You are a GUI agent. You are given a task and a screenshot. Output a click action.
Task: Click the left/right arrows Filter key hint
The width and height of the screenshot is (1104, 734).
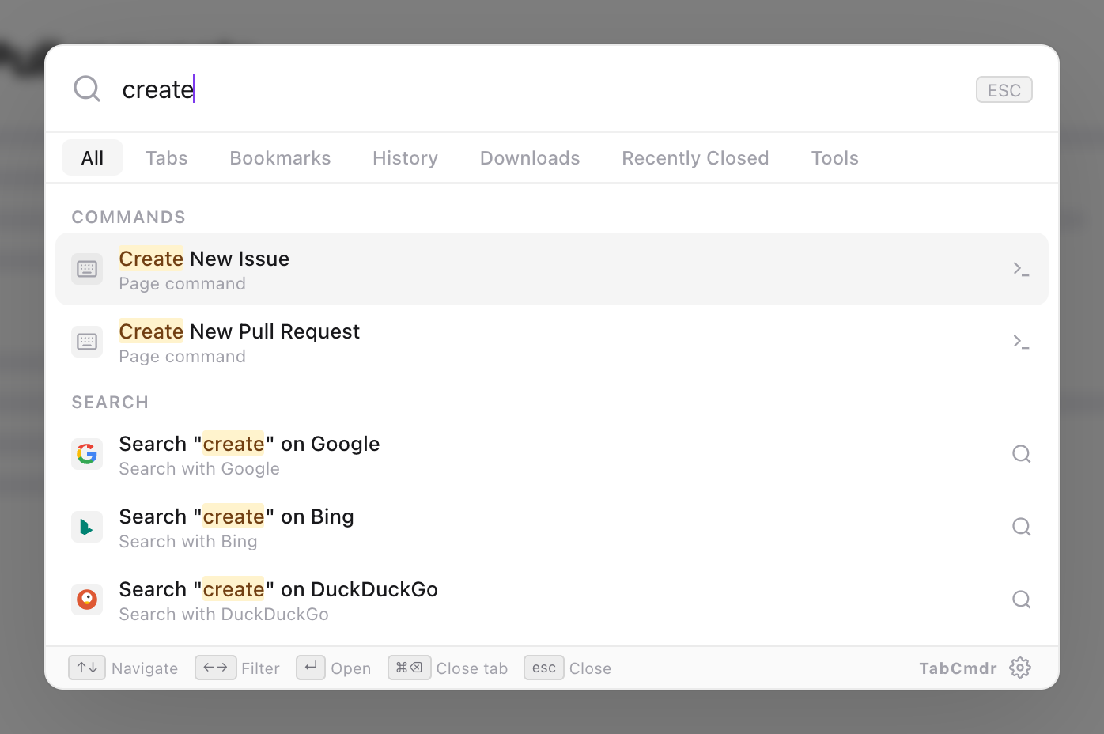click(x=215, y=668)
